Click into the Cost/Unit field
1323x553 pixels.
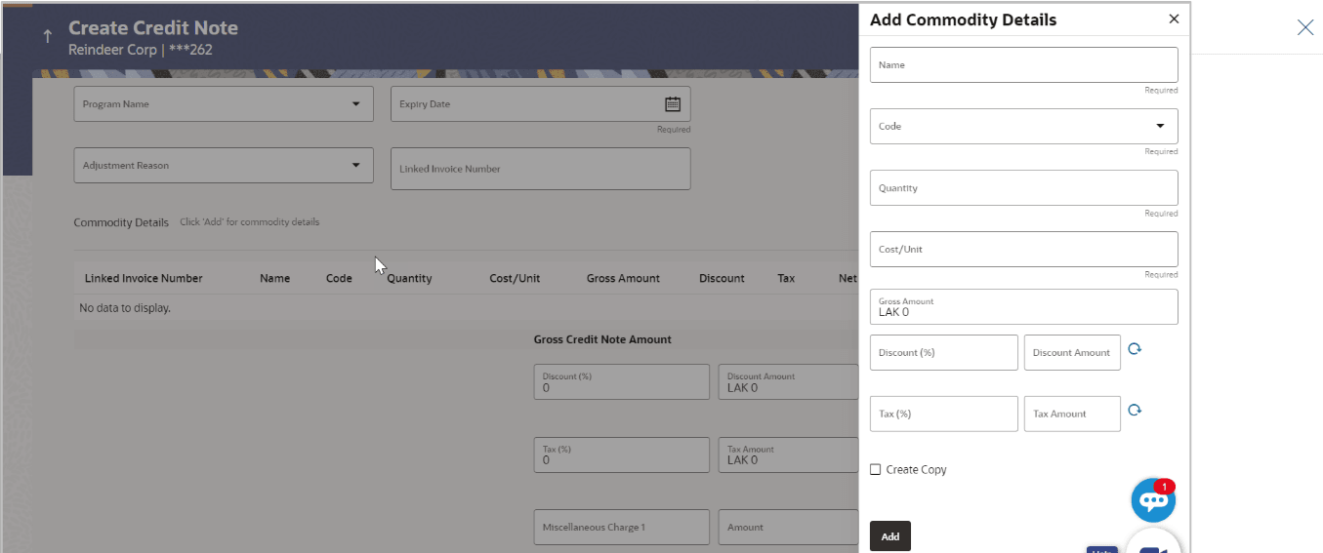pyautogui.click(x=1024, y=249)
